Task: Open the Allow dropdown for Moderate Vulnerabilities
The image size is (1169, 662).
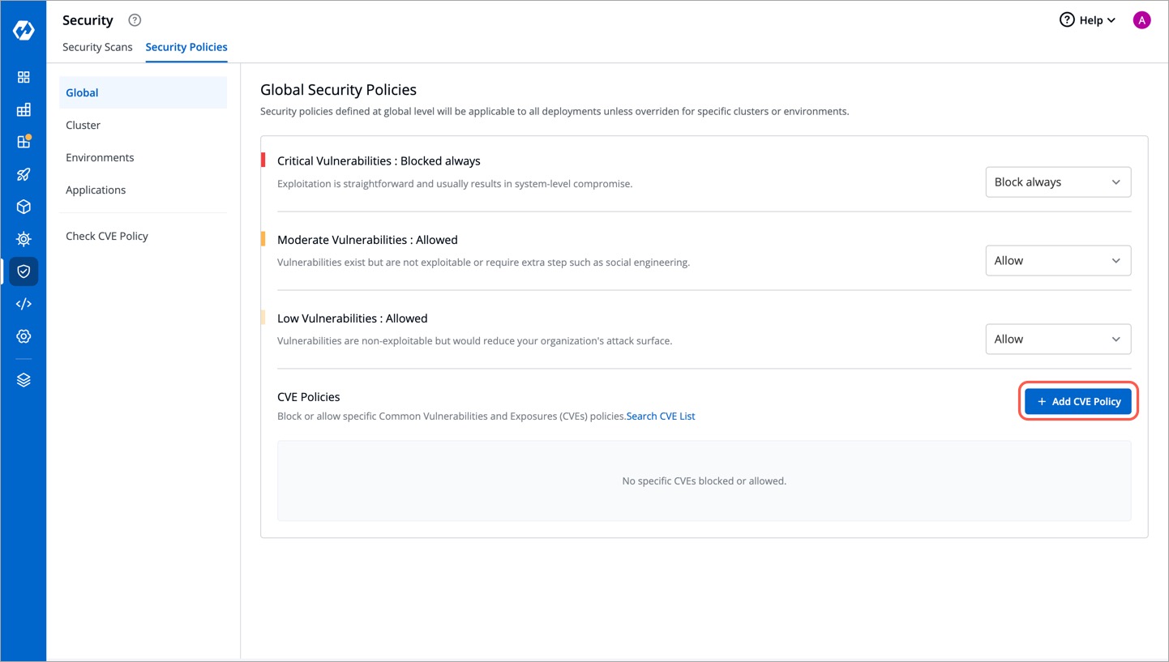Action: [x=1058, y=260]
